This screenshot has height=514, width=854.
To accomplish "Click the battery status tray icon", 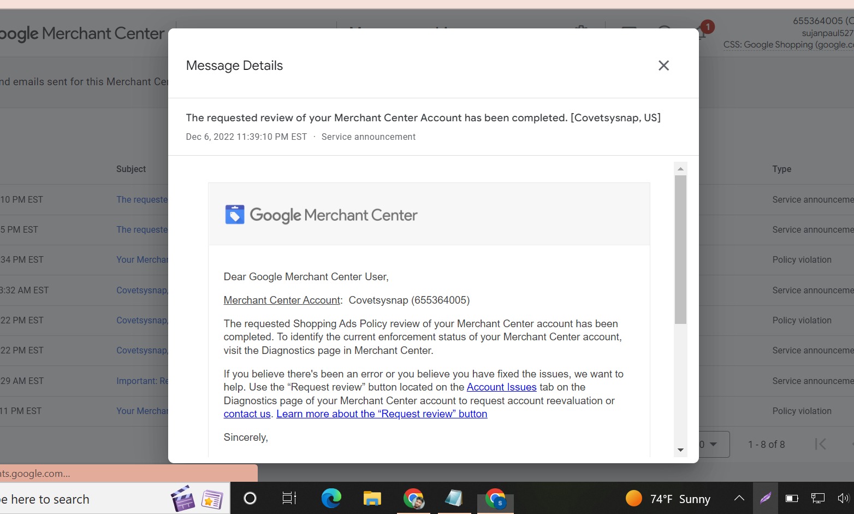I will [x=792, y=498].
